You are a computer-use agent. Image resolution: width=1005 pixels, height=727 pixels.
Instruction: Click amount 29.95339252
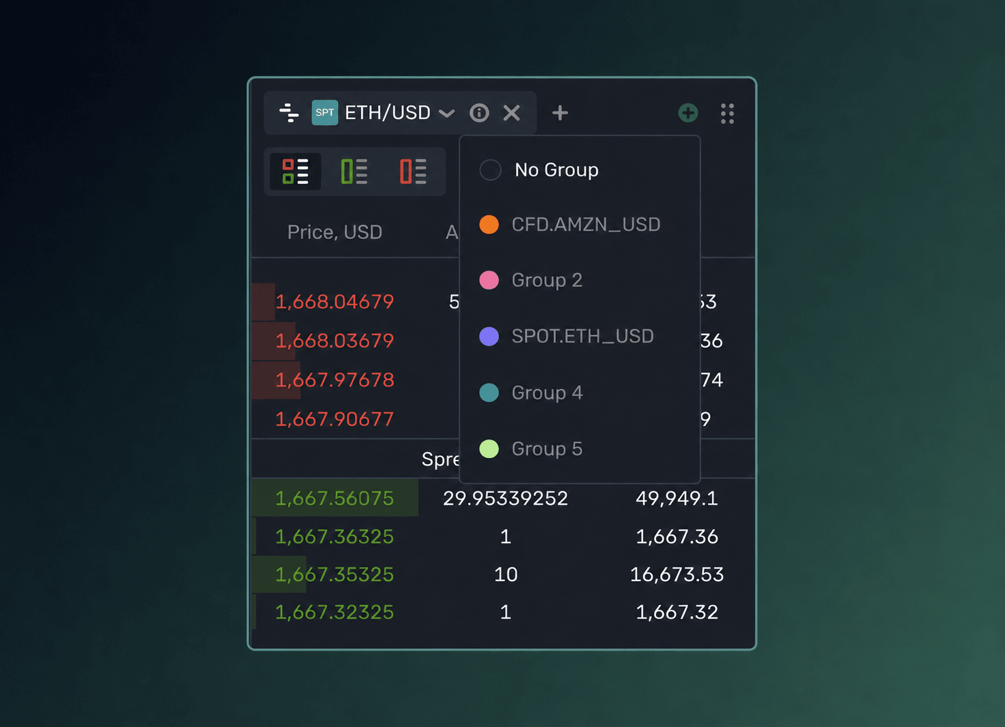506,498
